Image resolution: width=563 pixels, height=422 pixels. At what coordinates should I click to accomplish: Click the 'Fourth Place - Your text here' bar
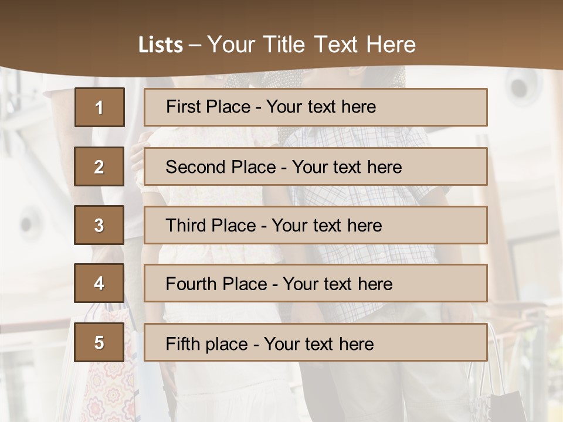(x=316, y=284)
